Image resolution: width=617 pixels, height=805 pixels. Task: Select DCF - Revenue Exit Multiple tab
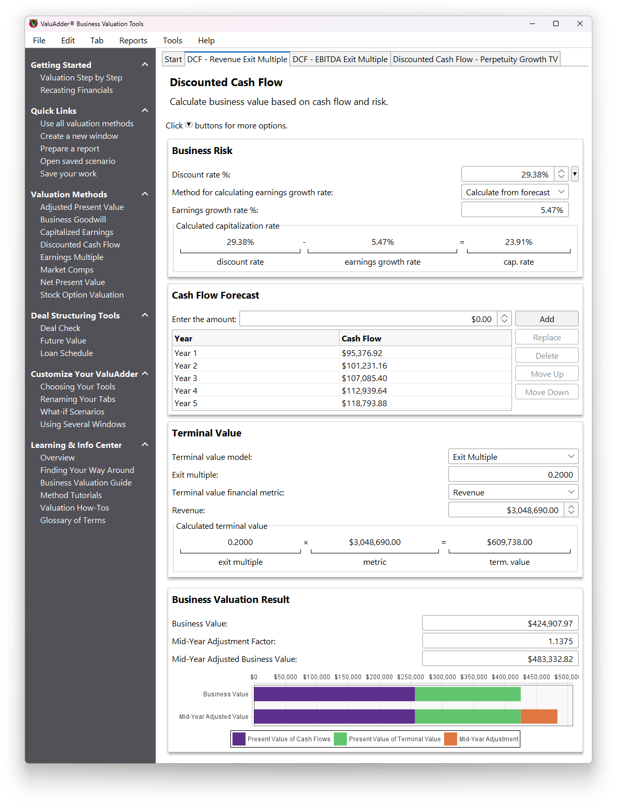(237, 59)
